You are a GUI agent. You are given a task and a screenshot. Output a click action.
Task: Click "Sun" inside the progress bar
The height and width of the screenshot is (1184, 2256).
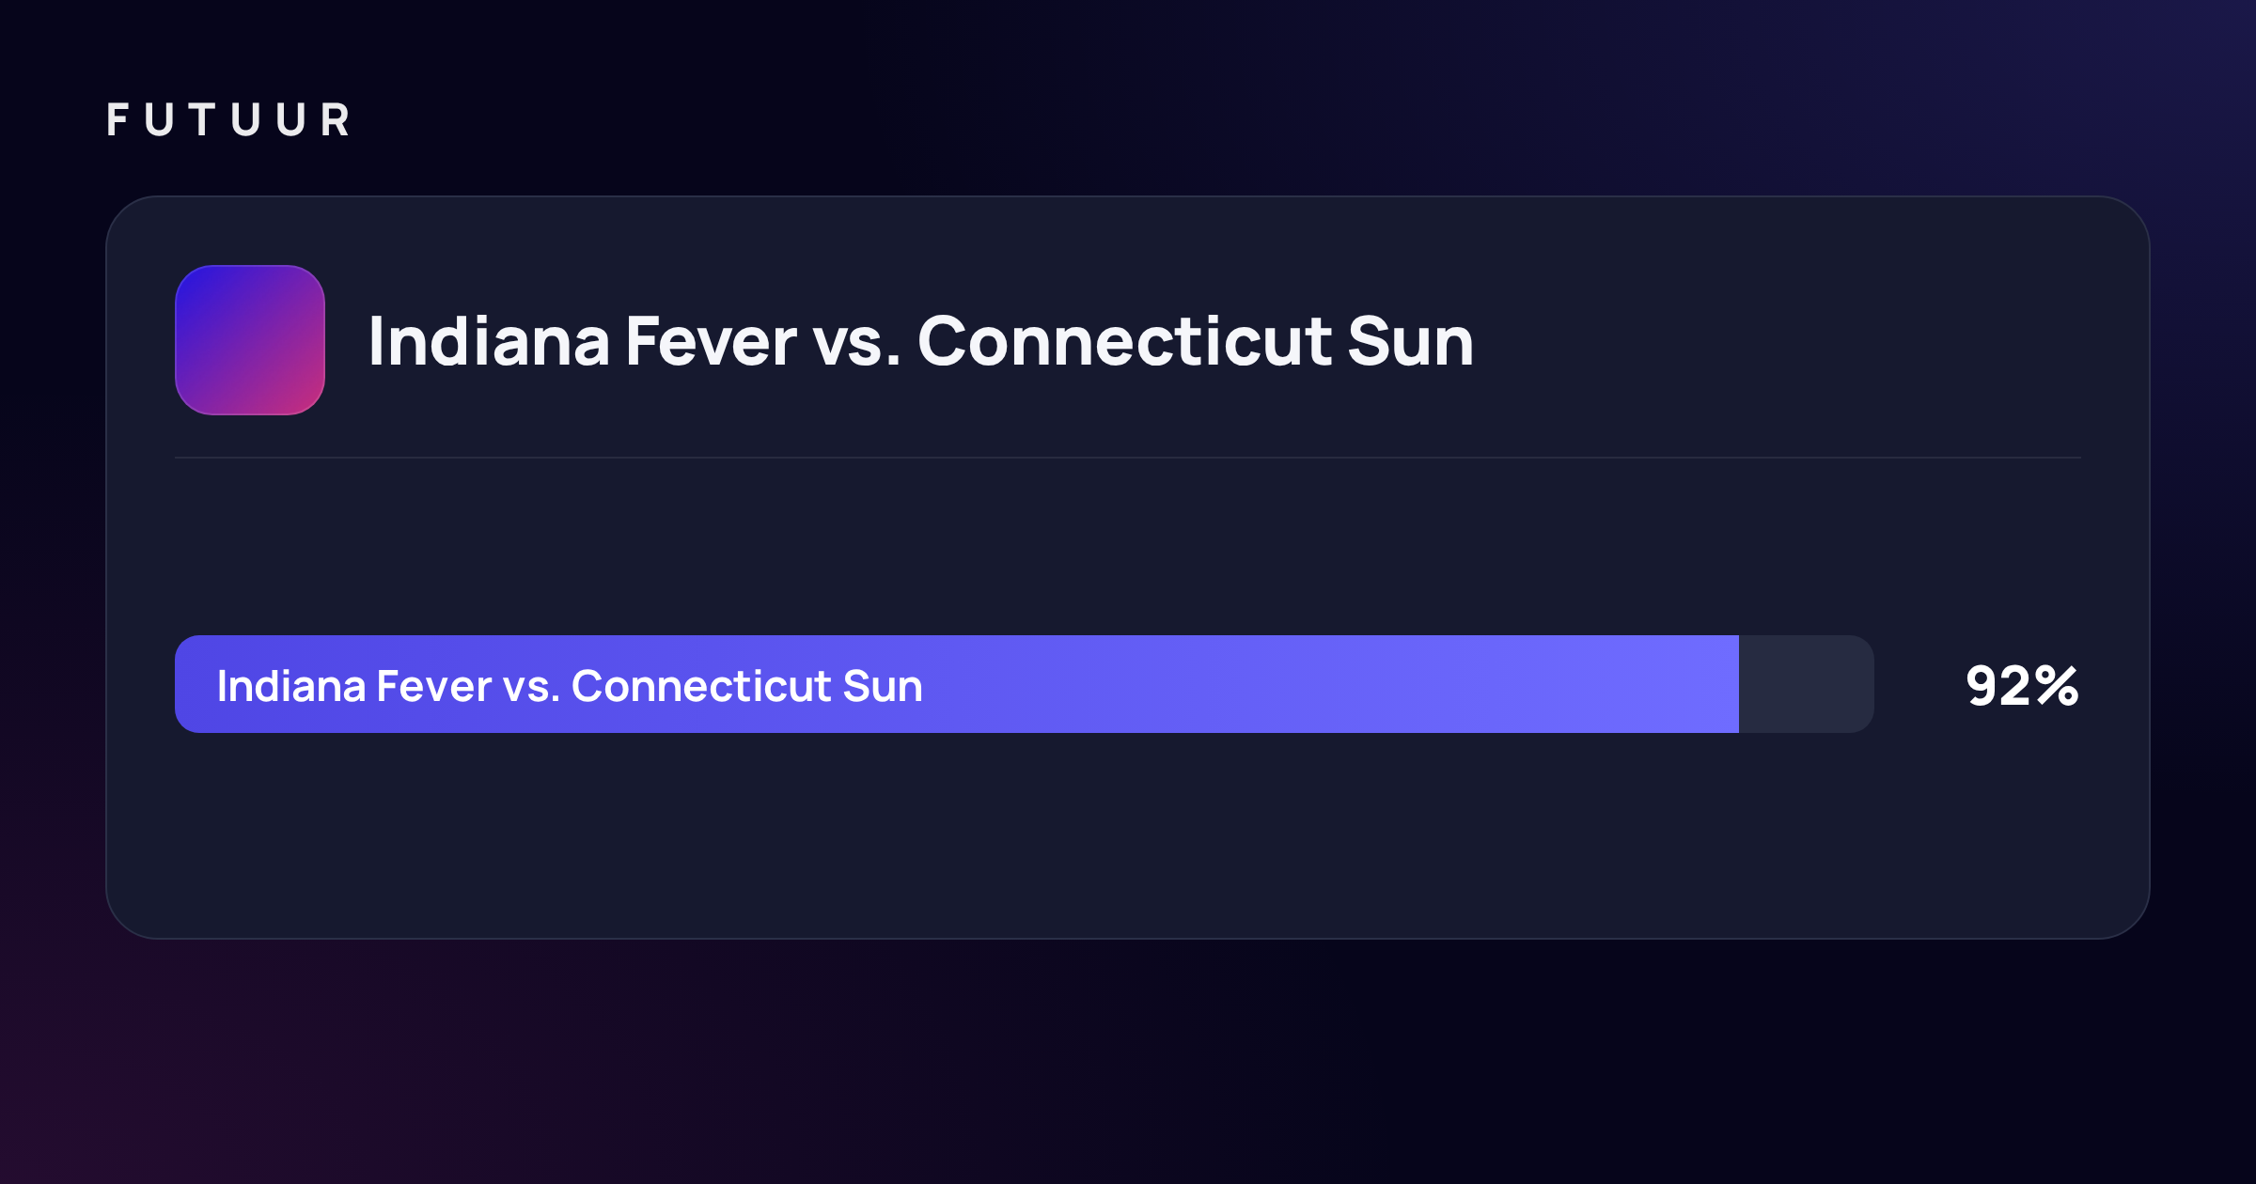883,686
